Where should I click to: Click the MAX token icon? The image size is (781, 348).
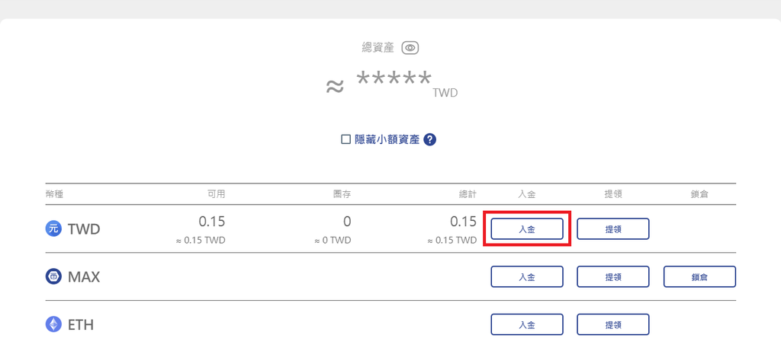[53, 276]
